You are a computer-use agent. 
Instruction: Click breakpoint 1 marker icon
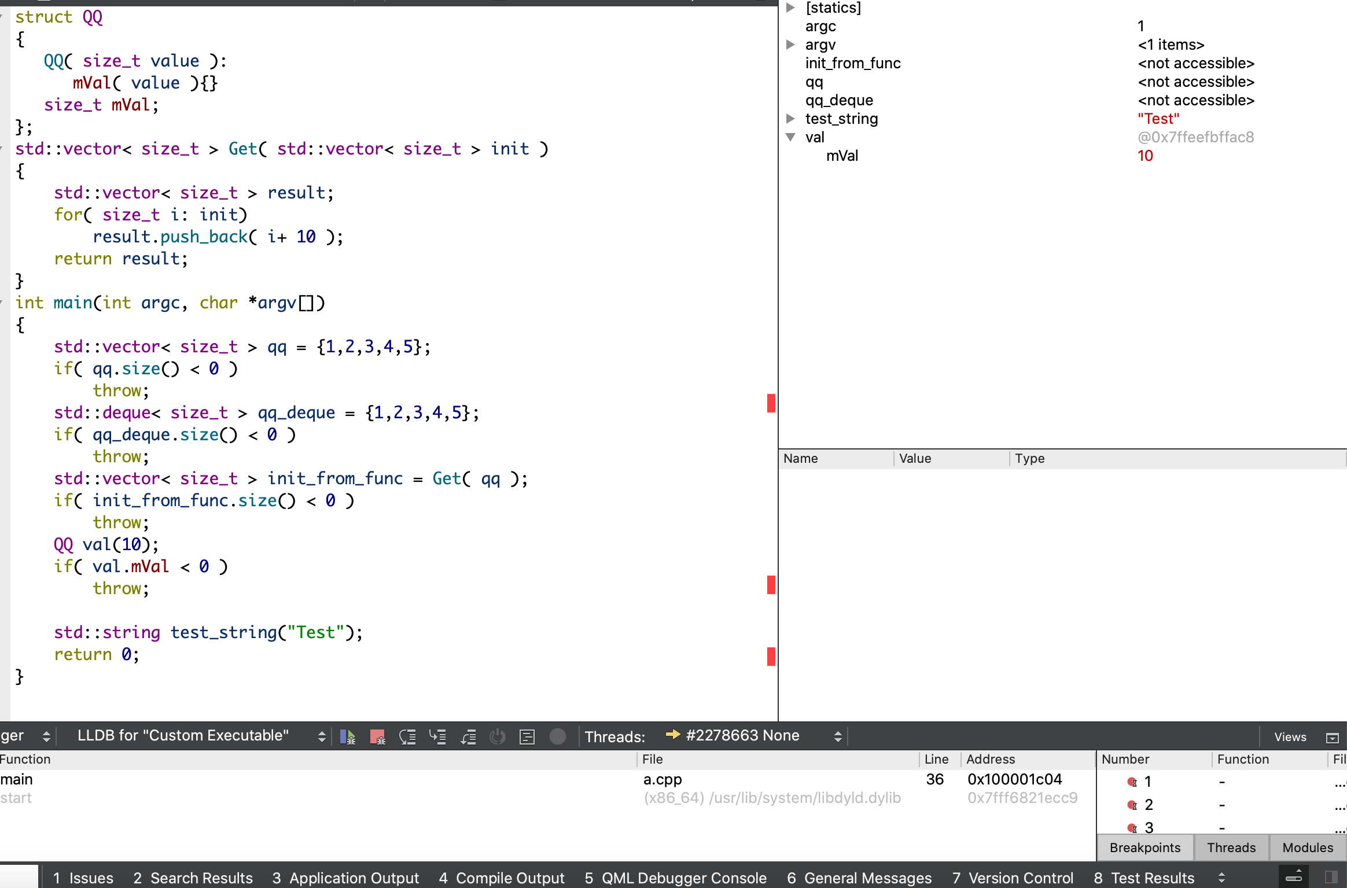tap(1132, 782)
